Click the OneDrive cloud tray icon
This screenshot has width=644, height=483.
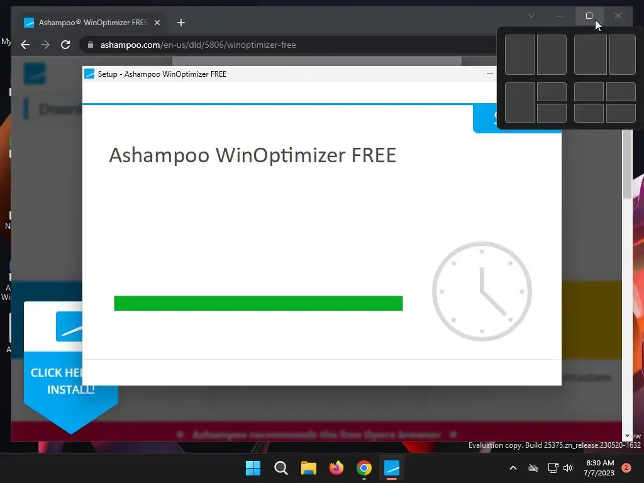click(533, 468)
